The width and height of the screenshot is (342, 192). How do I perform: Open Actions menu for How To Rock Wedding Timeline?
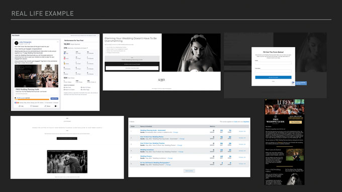[242, 144]
